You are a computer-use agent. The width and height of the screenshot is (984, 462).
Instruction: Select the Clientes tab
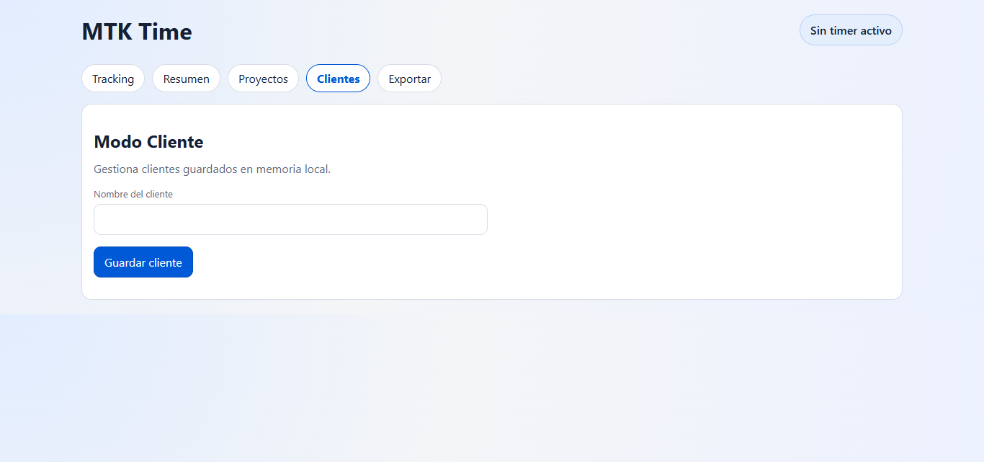(338, 79)
